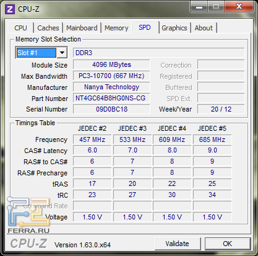Click the OK button

[x=228, y=244]
